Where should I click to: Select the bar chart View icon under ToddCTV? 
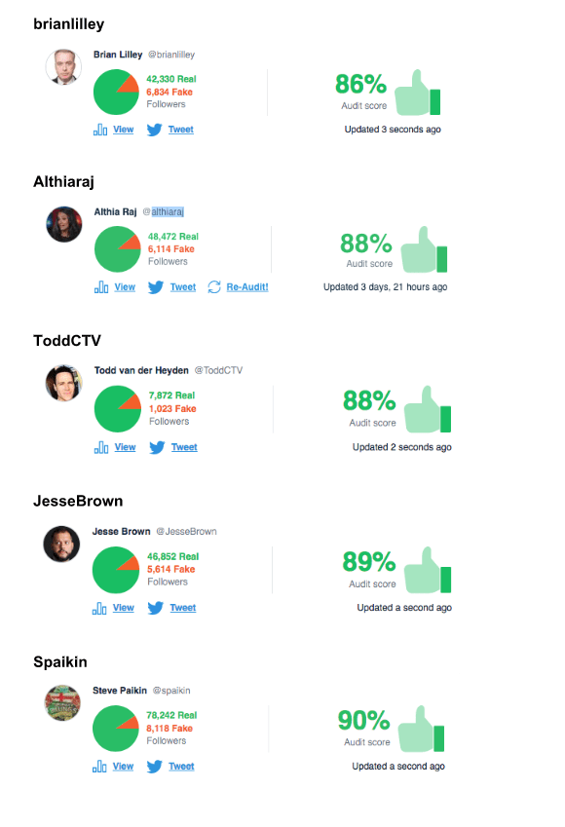click(x=101, y=447)
